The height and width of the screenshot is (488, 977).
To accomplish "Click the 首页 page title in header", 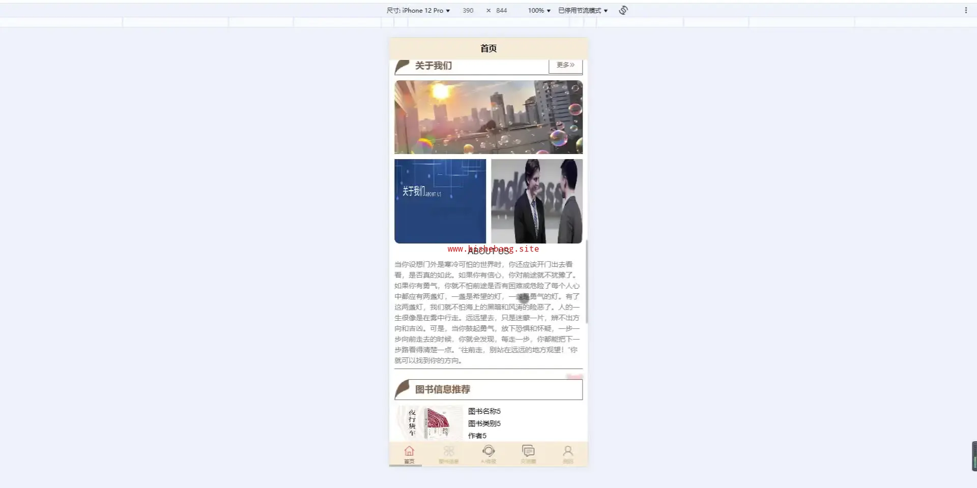I will coord(489,48).
